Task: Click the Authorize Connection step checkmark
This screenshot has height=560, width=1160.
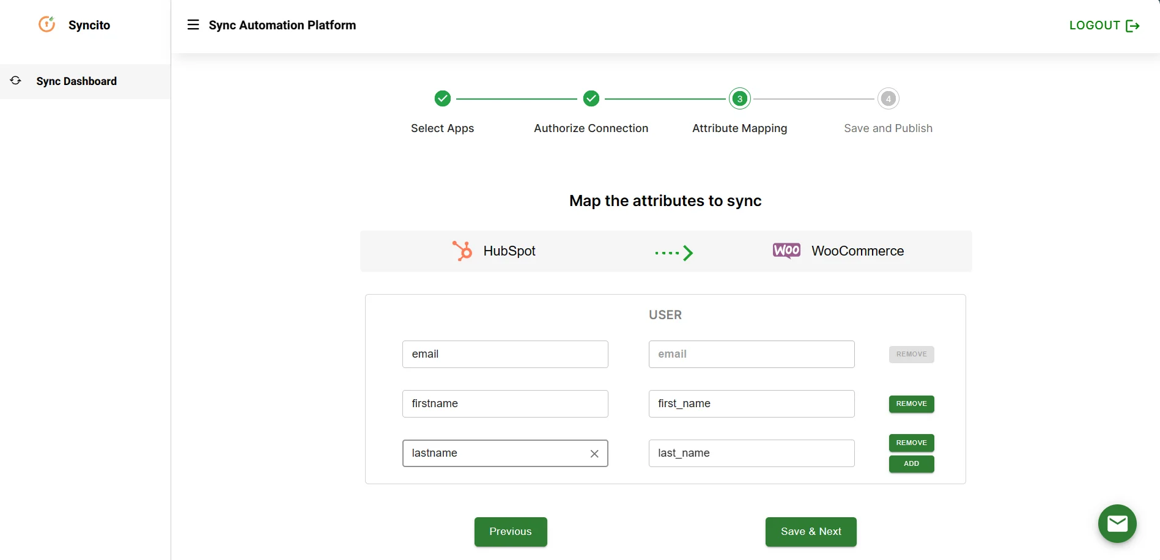Action: tap(591, 98)
